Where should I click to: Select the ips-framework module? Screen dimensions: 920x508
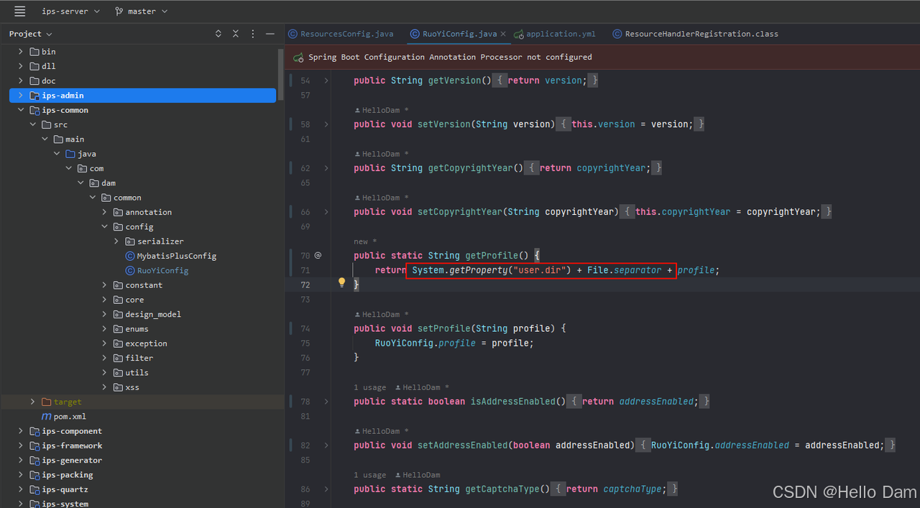point(66,445)
